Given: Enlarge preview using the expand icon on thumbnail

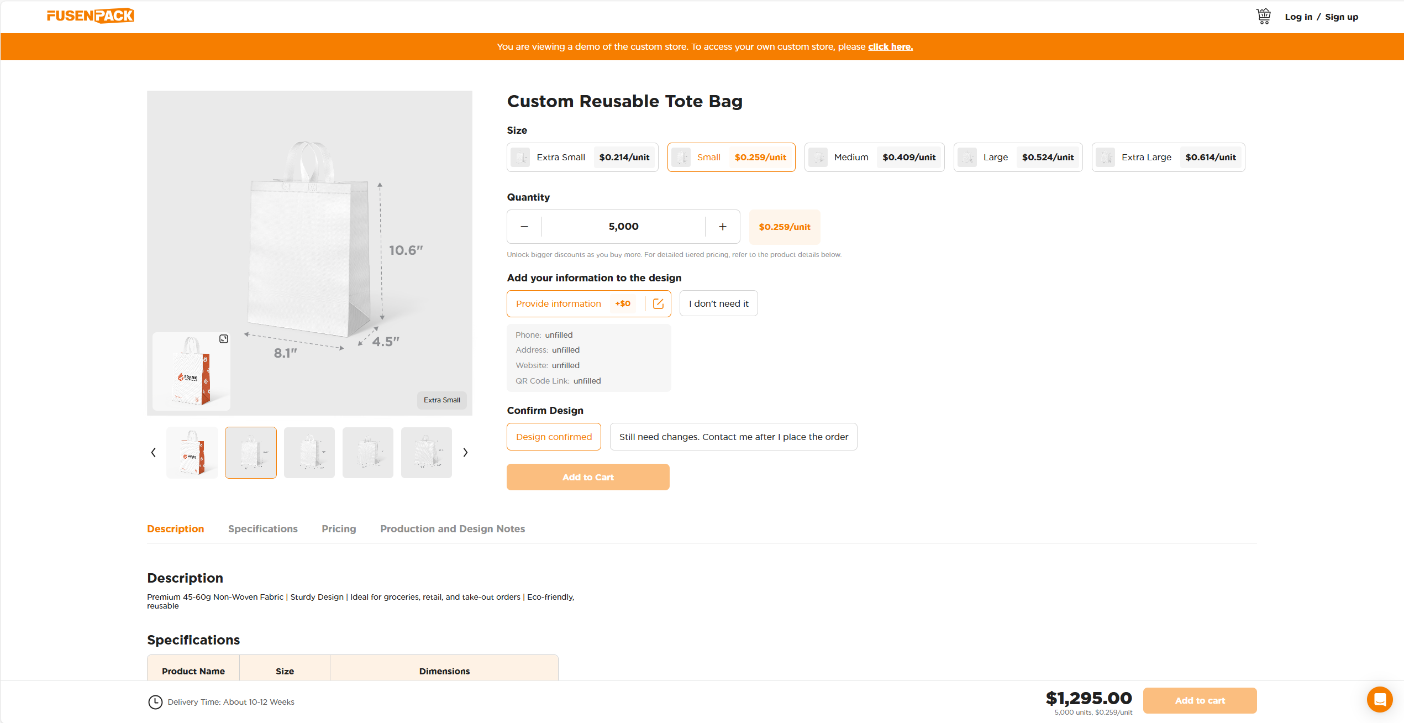Looking at the screenshot, I should 223,338.
